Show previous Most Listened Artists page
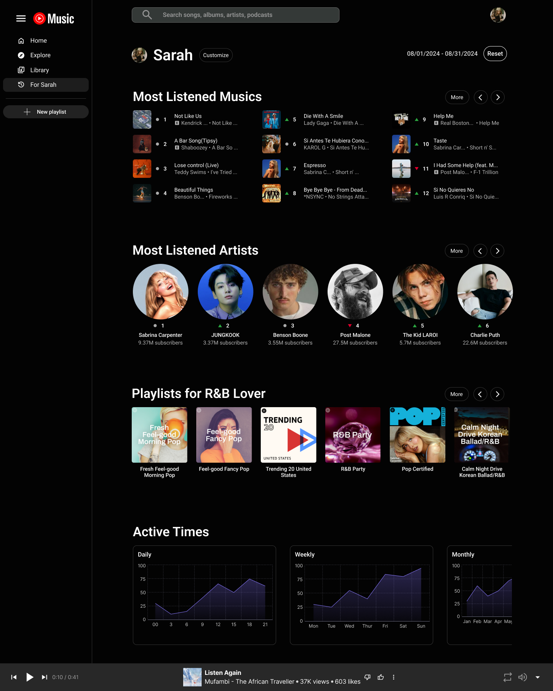Viewport: 553px width, 691px height. (480, 251)
